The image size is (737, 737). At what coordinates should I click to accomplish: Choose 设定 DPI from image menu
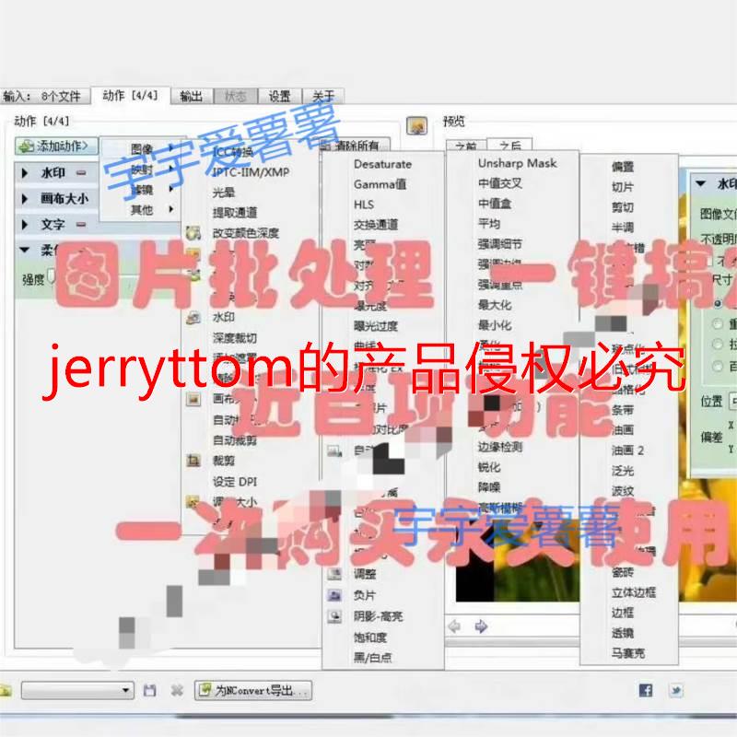235,482
